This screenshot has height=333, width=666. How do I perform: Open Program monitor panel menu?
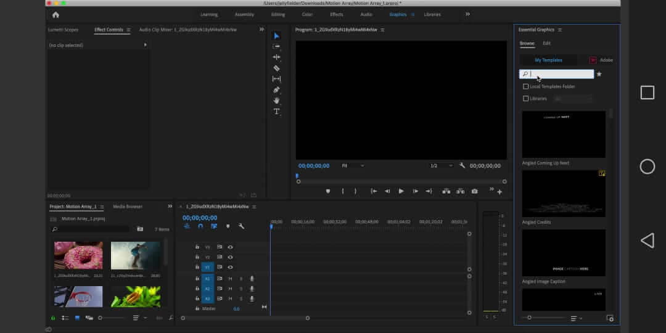[x=382, y=30]
